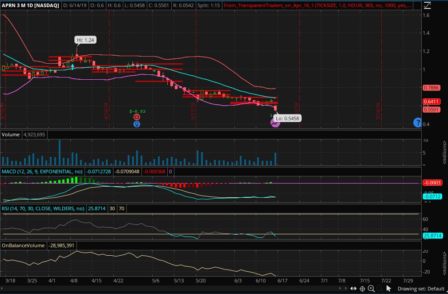The width and height of the screenshot is (448, 294).
Task: Click the 0.7886 red price bubble
Action: [432, 88]
